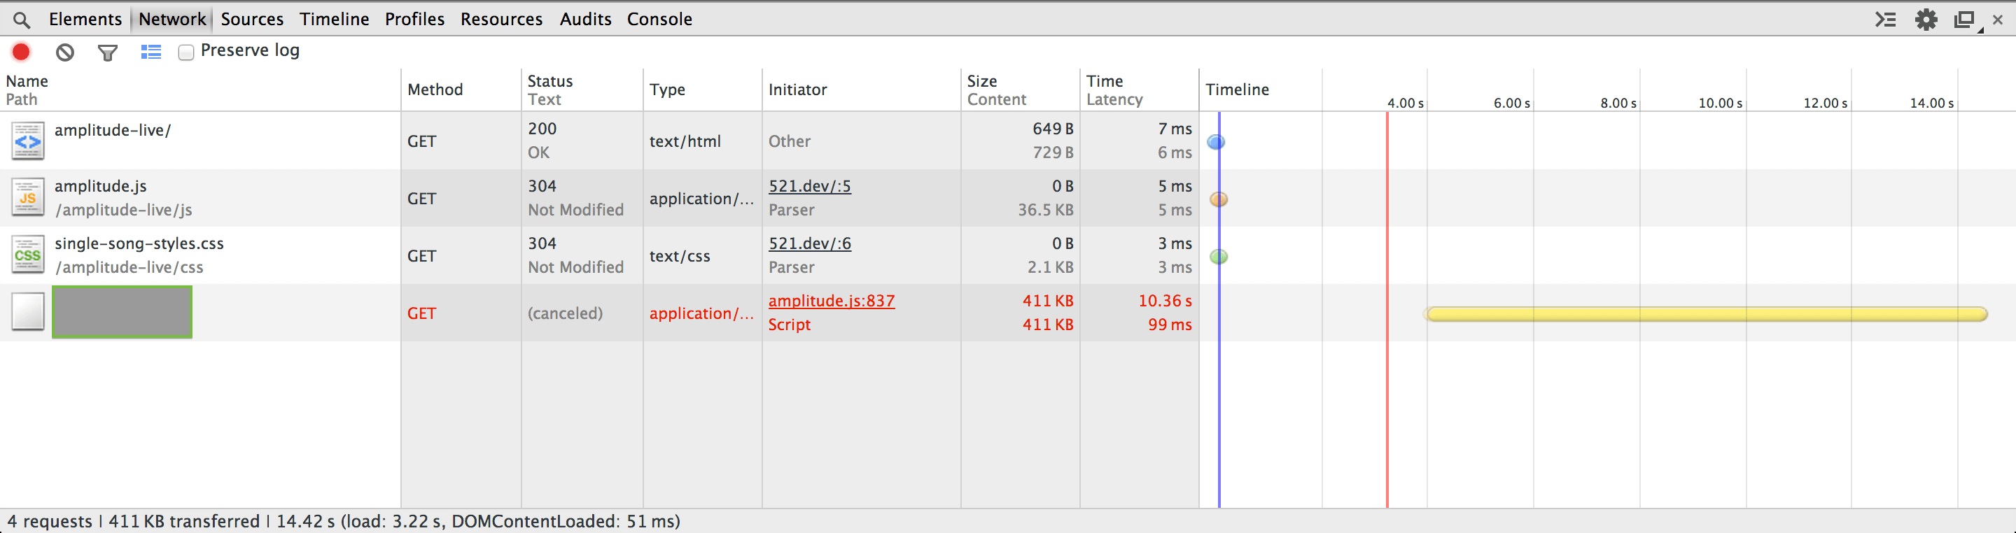Image resolution: width=2016 pixels, height=533 pixels.
Task: Open the Profiles tab
Action: click(x=414, y=19)
